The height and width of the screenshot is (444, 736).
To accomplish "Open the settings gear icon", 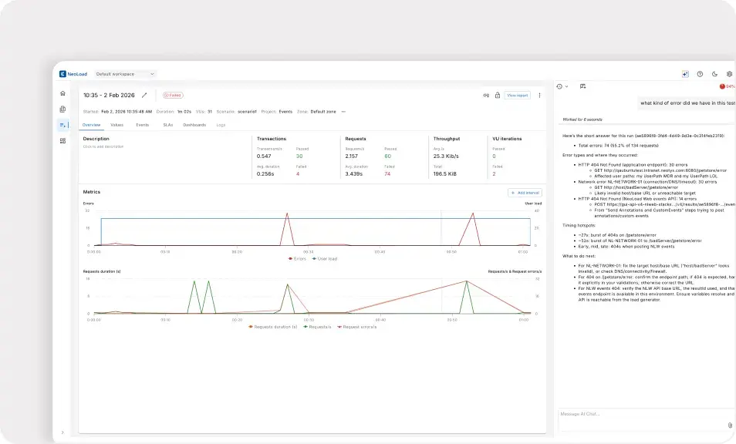I will pyautogui.click(x=729, y=74).
